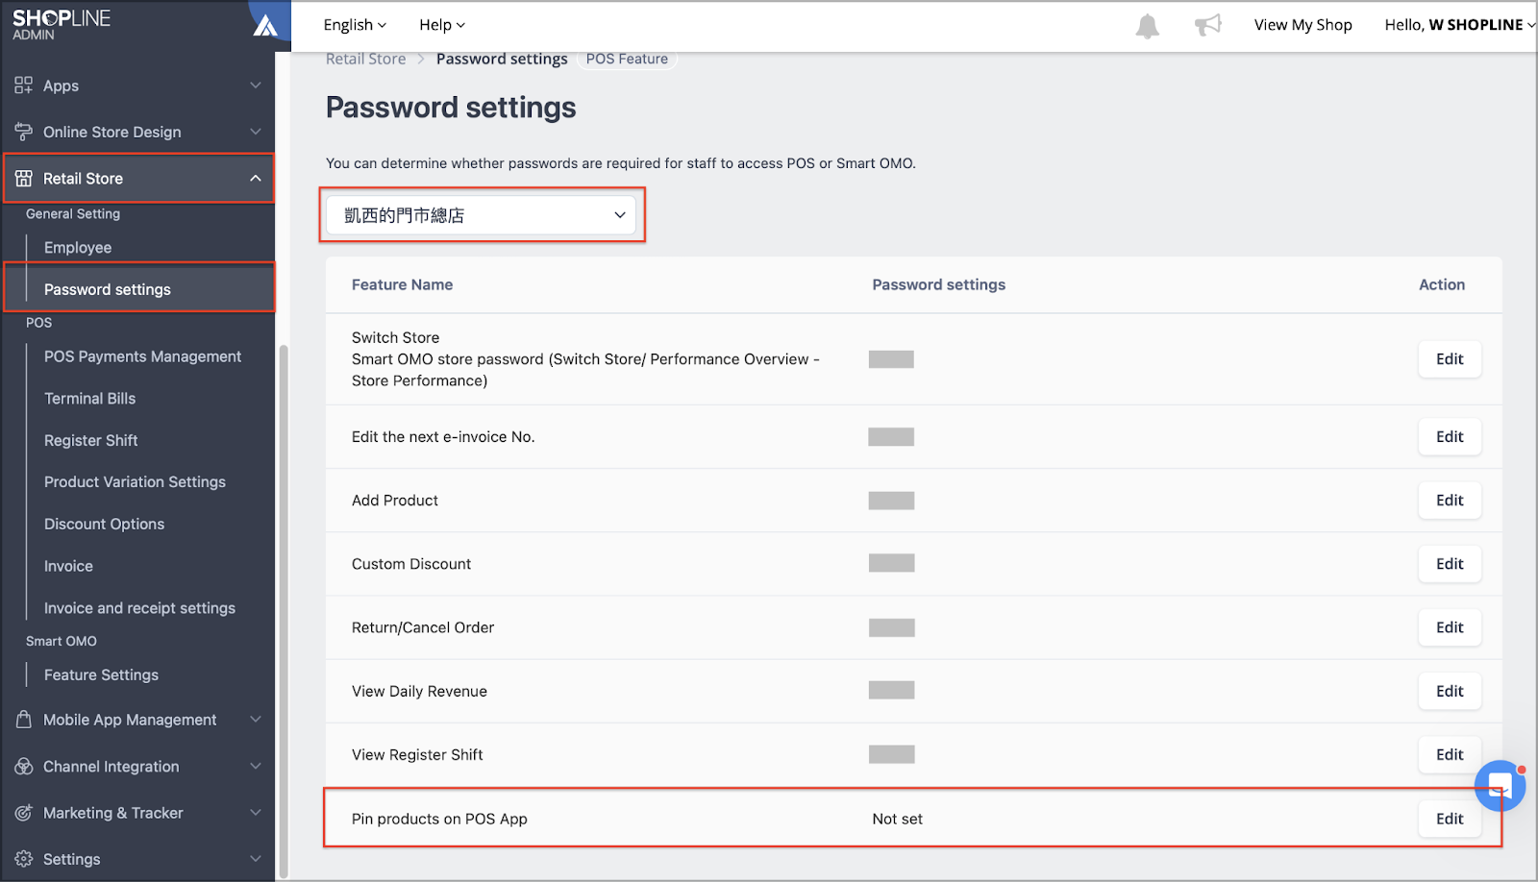Click the Retail Store breadcrumb link
Screen dimensions: 1538x882
(365, 59)
